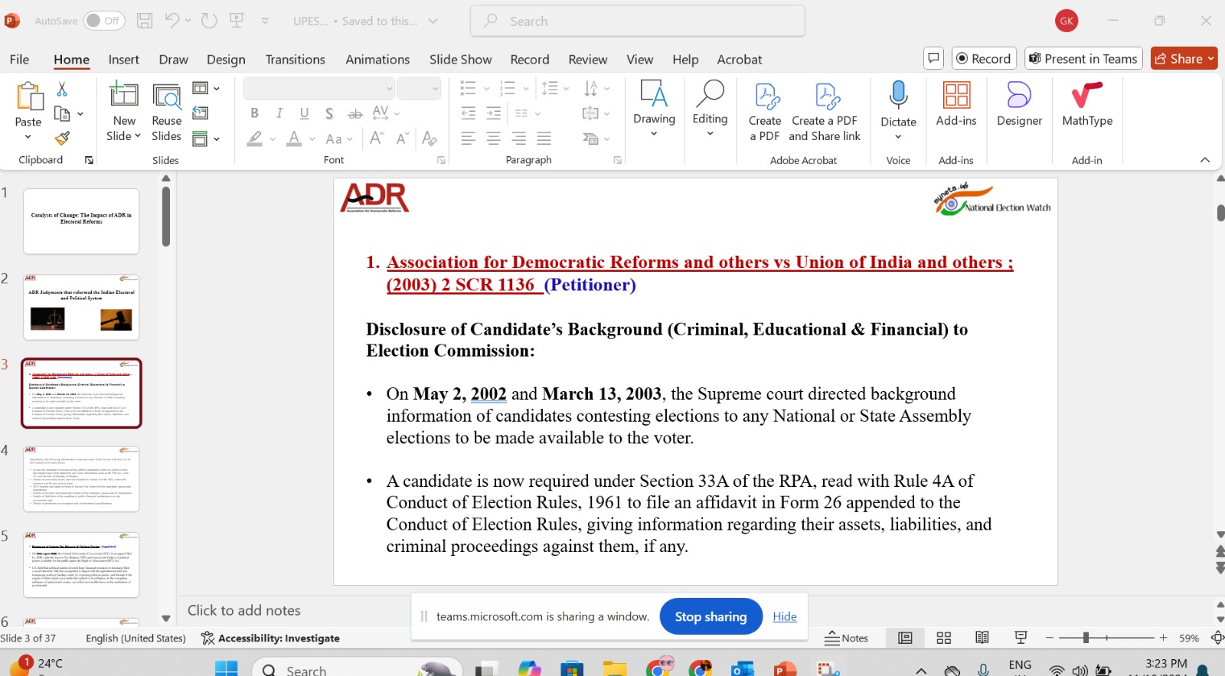Expand the Paste options dropdown
1225x676 pixels.
[x=28, y=137]
